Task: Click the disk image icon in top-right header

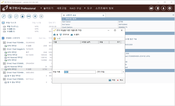Action: tap(151, 8)
